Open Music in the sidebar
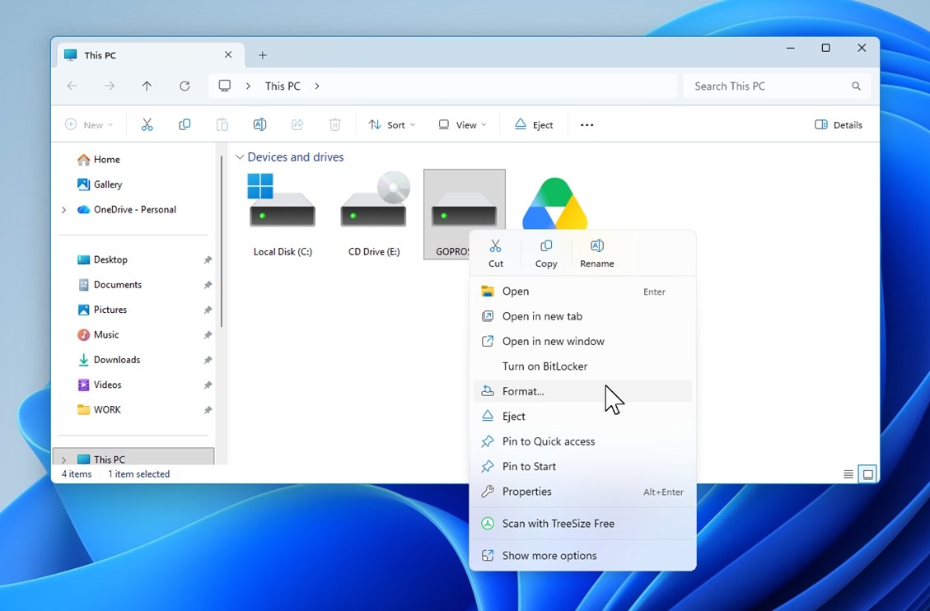930x611 pixels. 99,334
